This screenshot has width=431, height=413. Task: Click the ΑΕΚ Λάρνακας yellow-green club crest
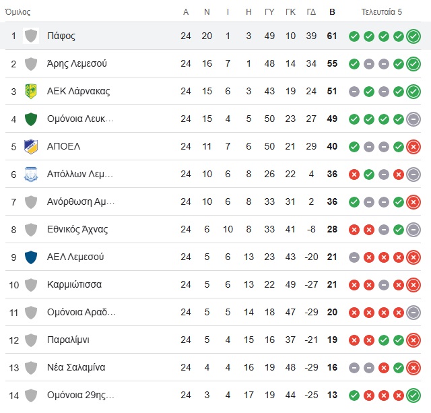pyautogui.click(x=31, y=91)
